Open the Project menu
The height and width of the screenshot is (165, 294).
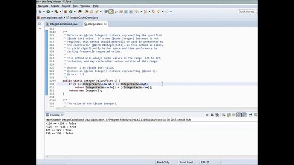[x=66, y=6]
